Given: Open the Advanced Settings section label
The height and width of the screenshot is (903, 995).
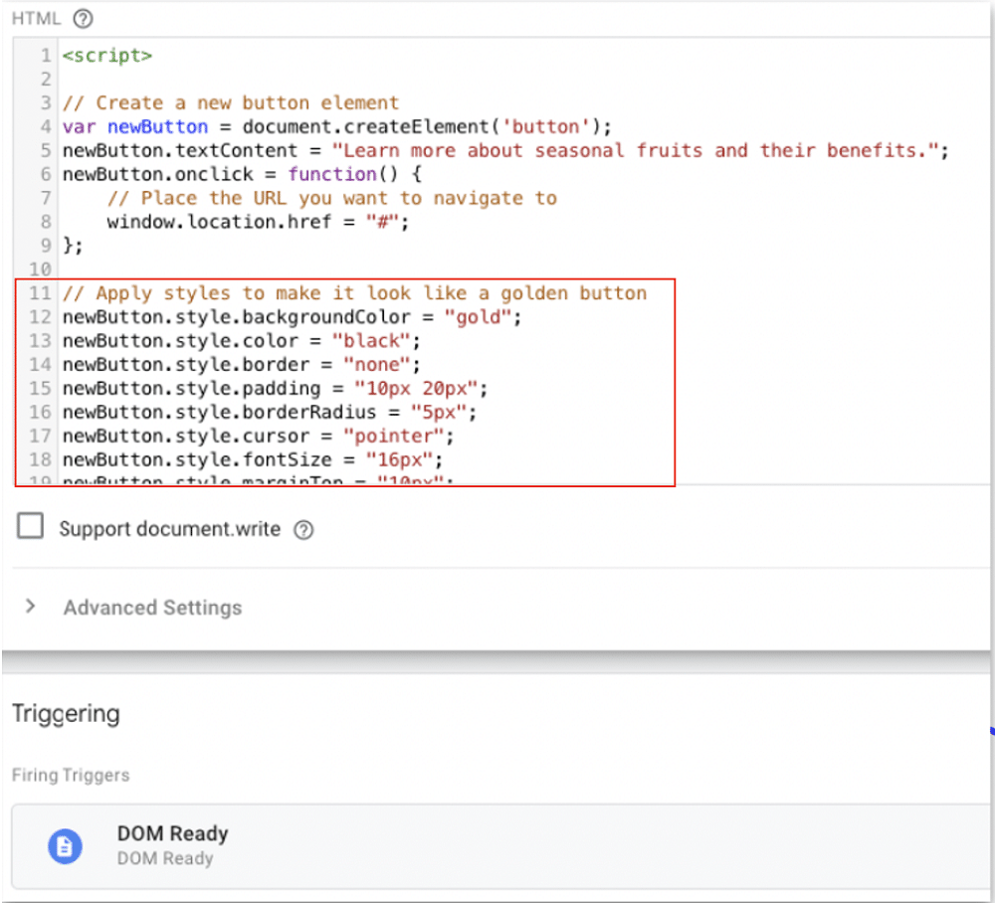Looking at the screenshot, I should 152,608.
